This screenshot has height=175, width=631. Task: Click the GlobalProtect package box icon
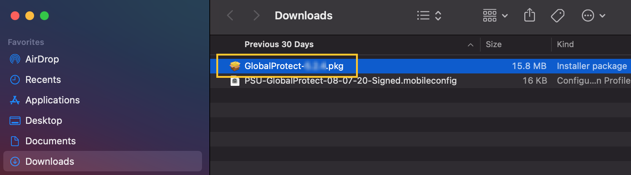[x=235, y=66]
